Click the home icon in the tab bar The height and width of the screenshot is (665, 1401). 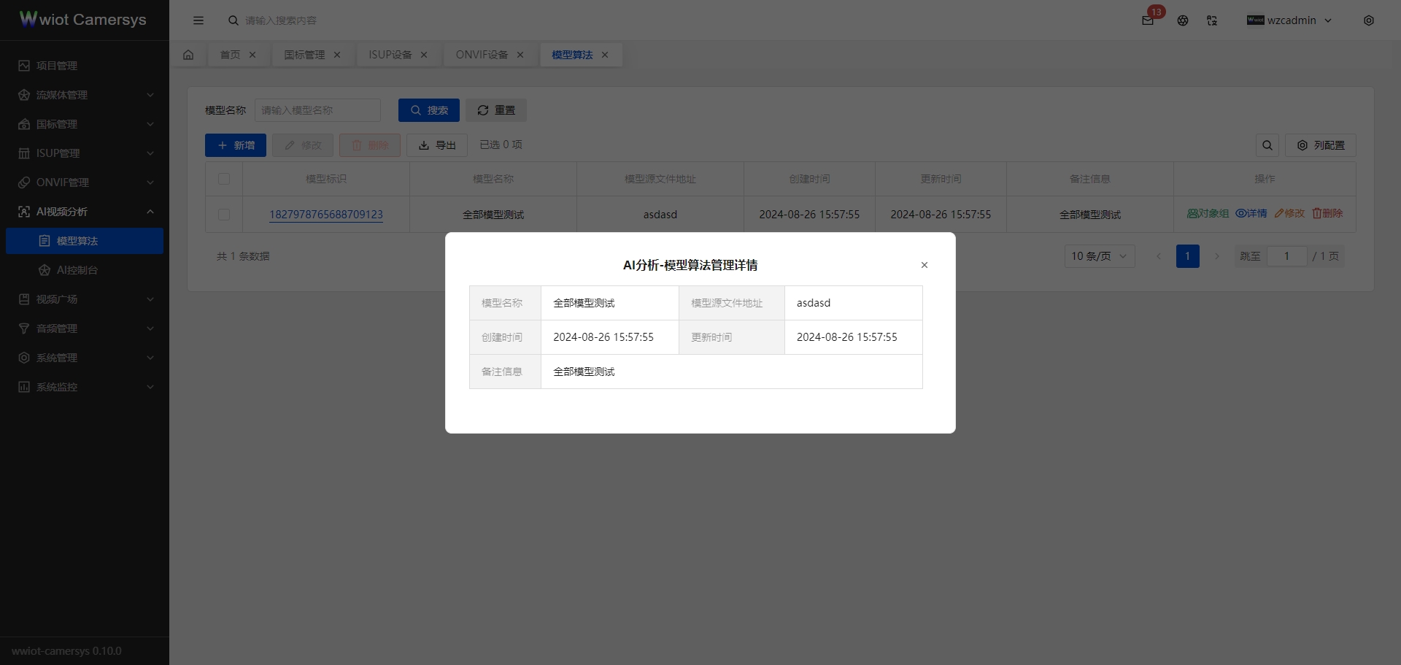188,55
